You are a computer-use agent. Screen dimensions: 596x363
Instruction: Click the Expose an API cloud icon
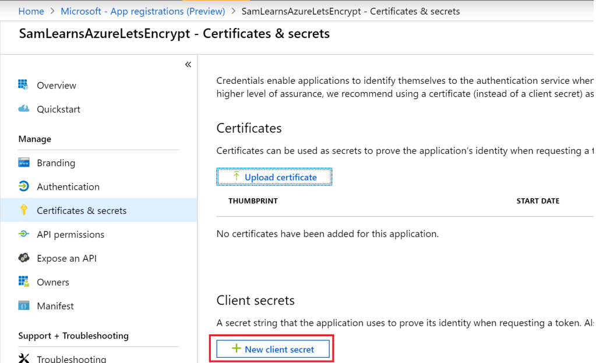pyautogui.click(x=24, y=258)
